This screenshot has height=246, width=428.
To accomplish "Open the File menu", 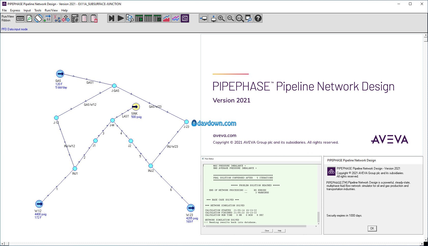I will click(x=4, y=10).
